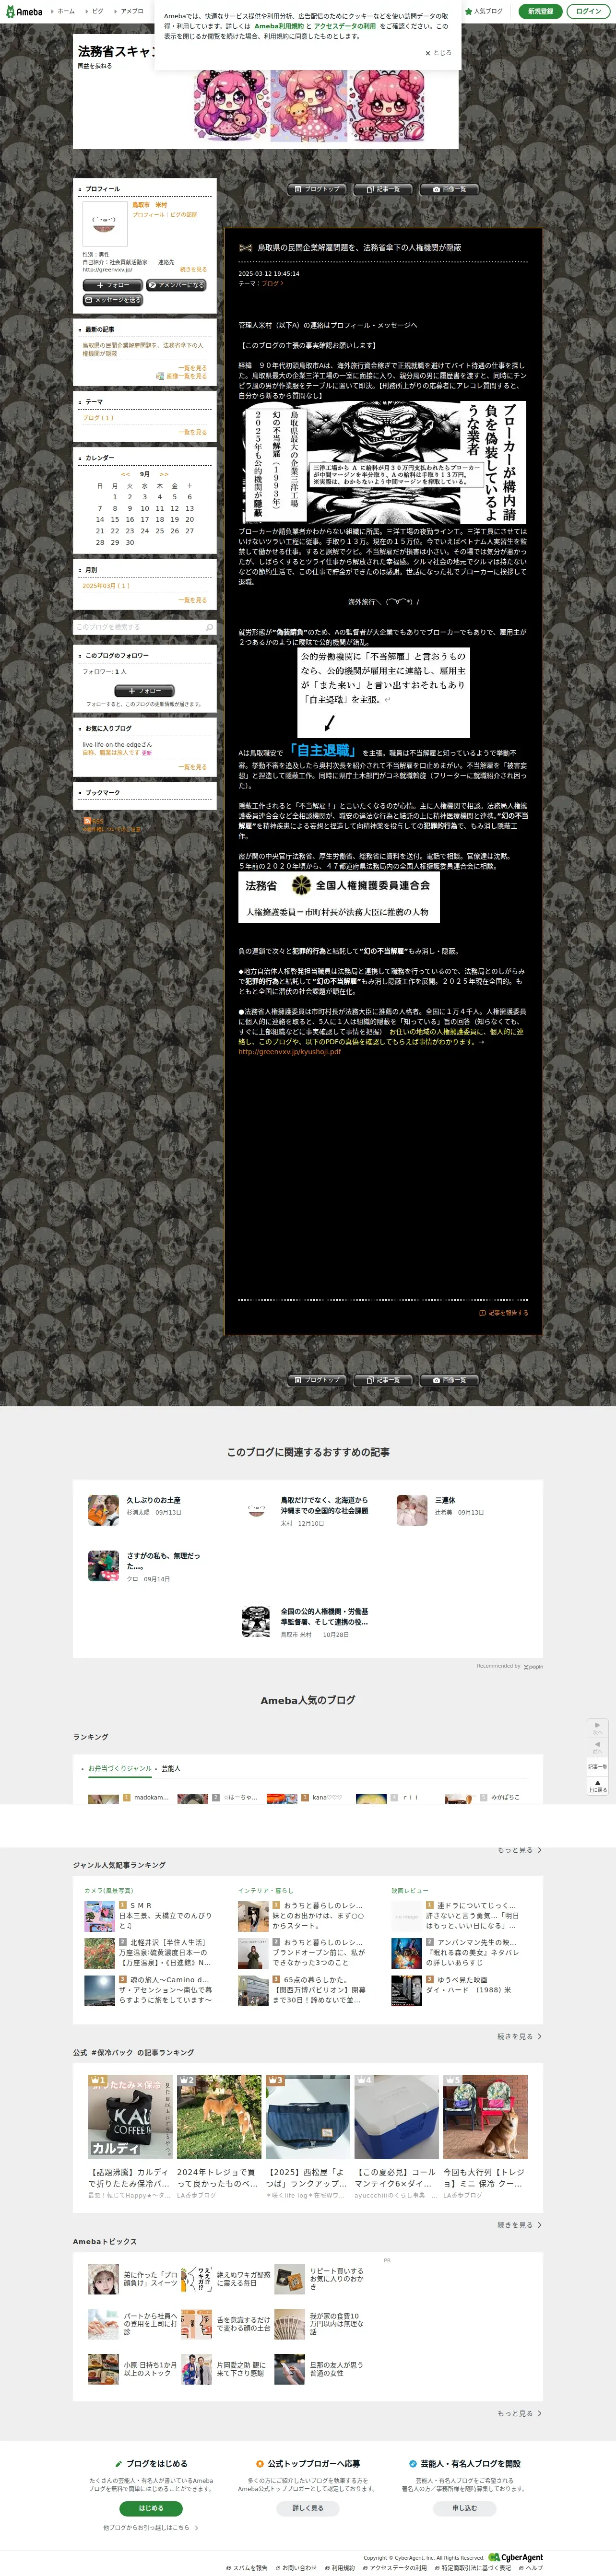Click 一覧を見る under お気に入りブログ section
The image size is (616, 2576).
193,767
